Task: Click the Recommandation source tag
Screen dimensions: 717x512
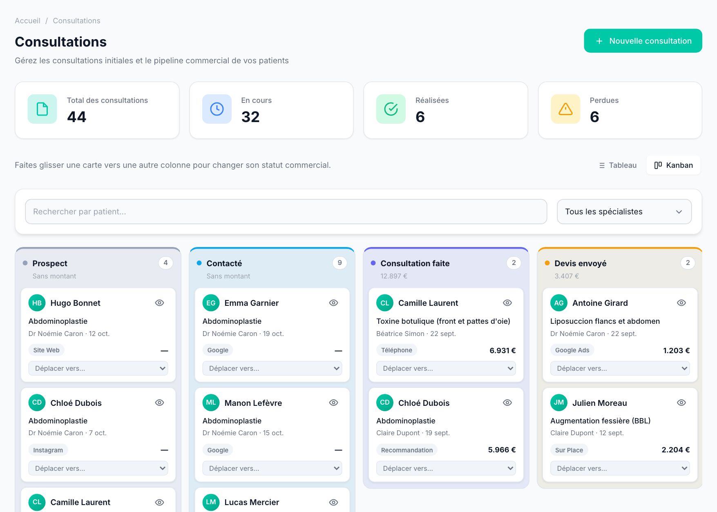Action: pyautogui.click(x=407, y=450)
